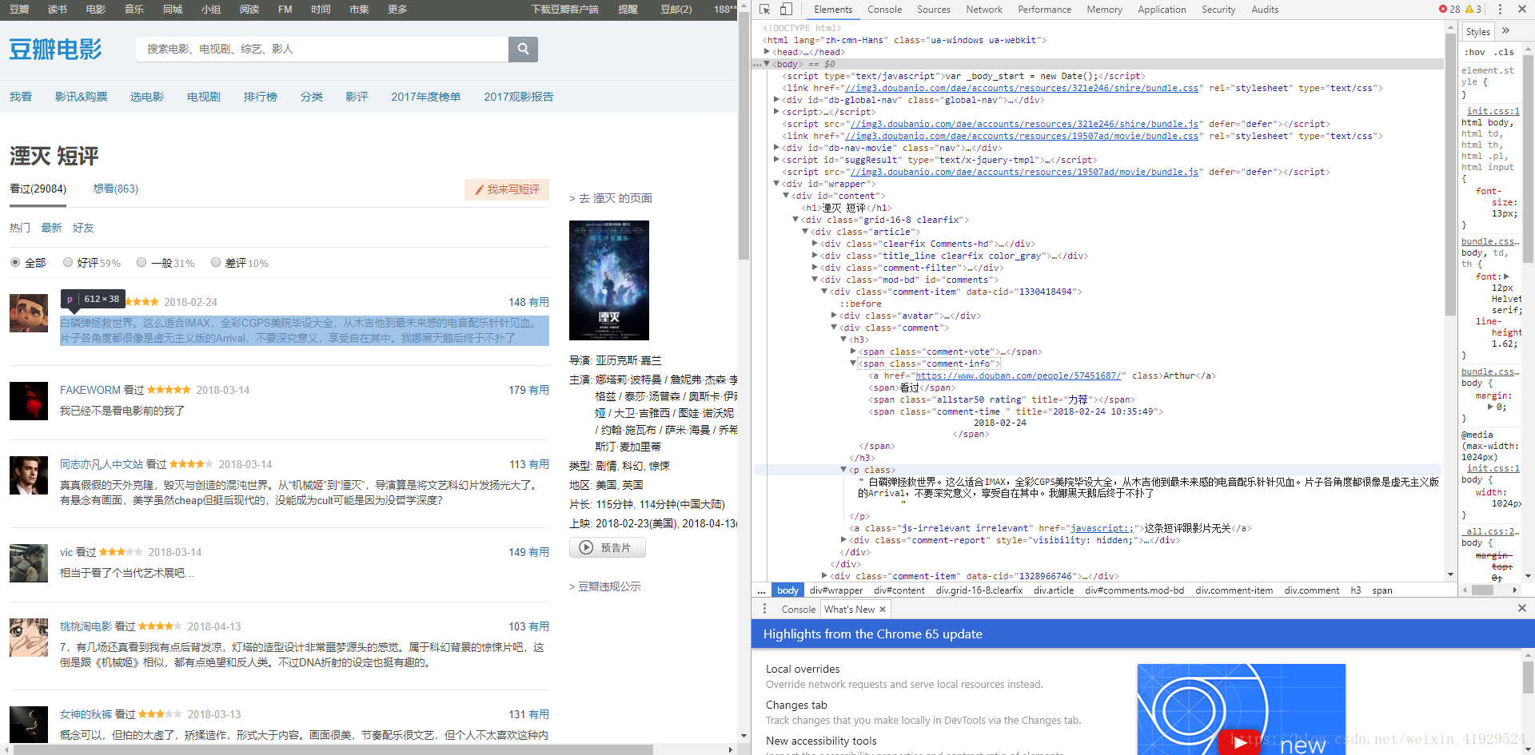Click the reviewer avatar dated 2018-02-24
This screenshot has width=1535, height=755.
pos(29,313)
